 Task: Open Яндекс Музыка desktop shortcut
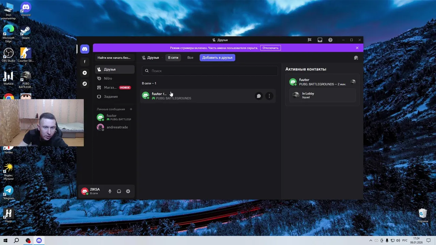click(x=9, y=172)
